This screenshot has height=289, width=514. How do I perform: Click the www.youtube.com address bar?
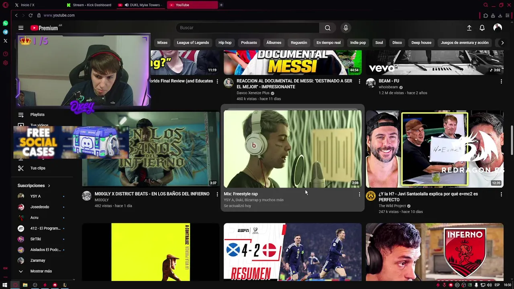(x=59, y=15)
